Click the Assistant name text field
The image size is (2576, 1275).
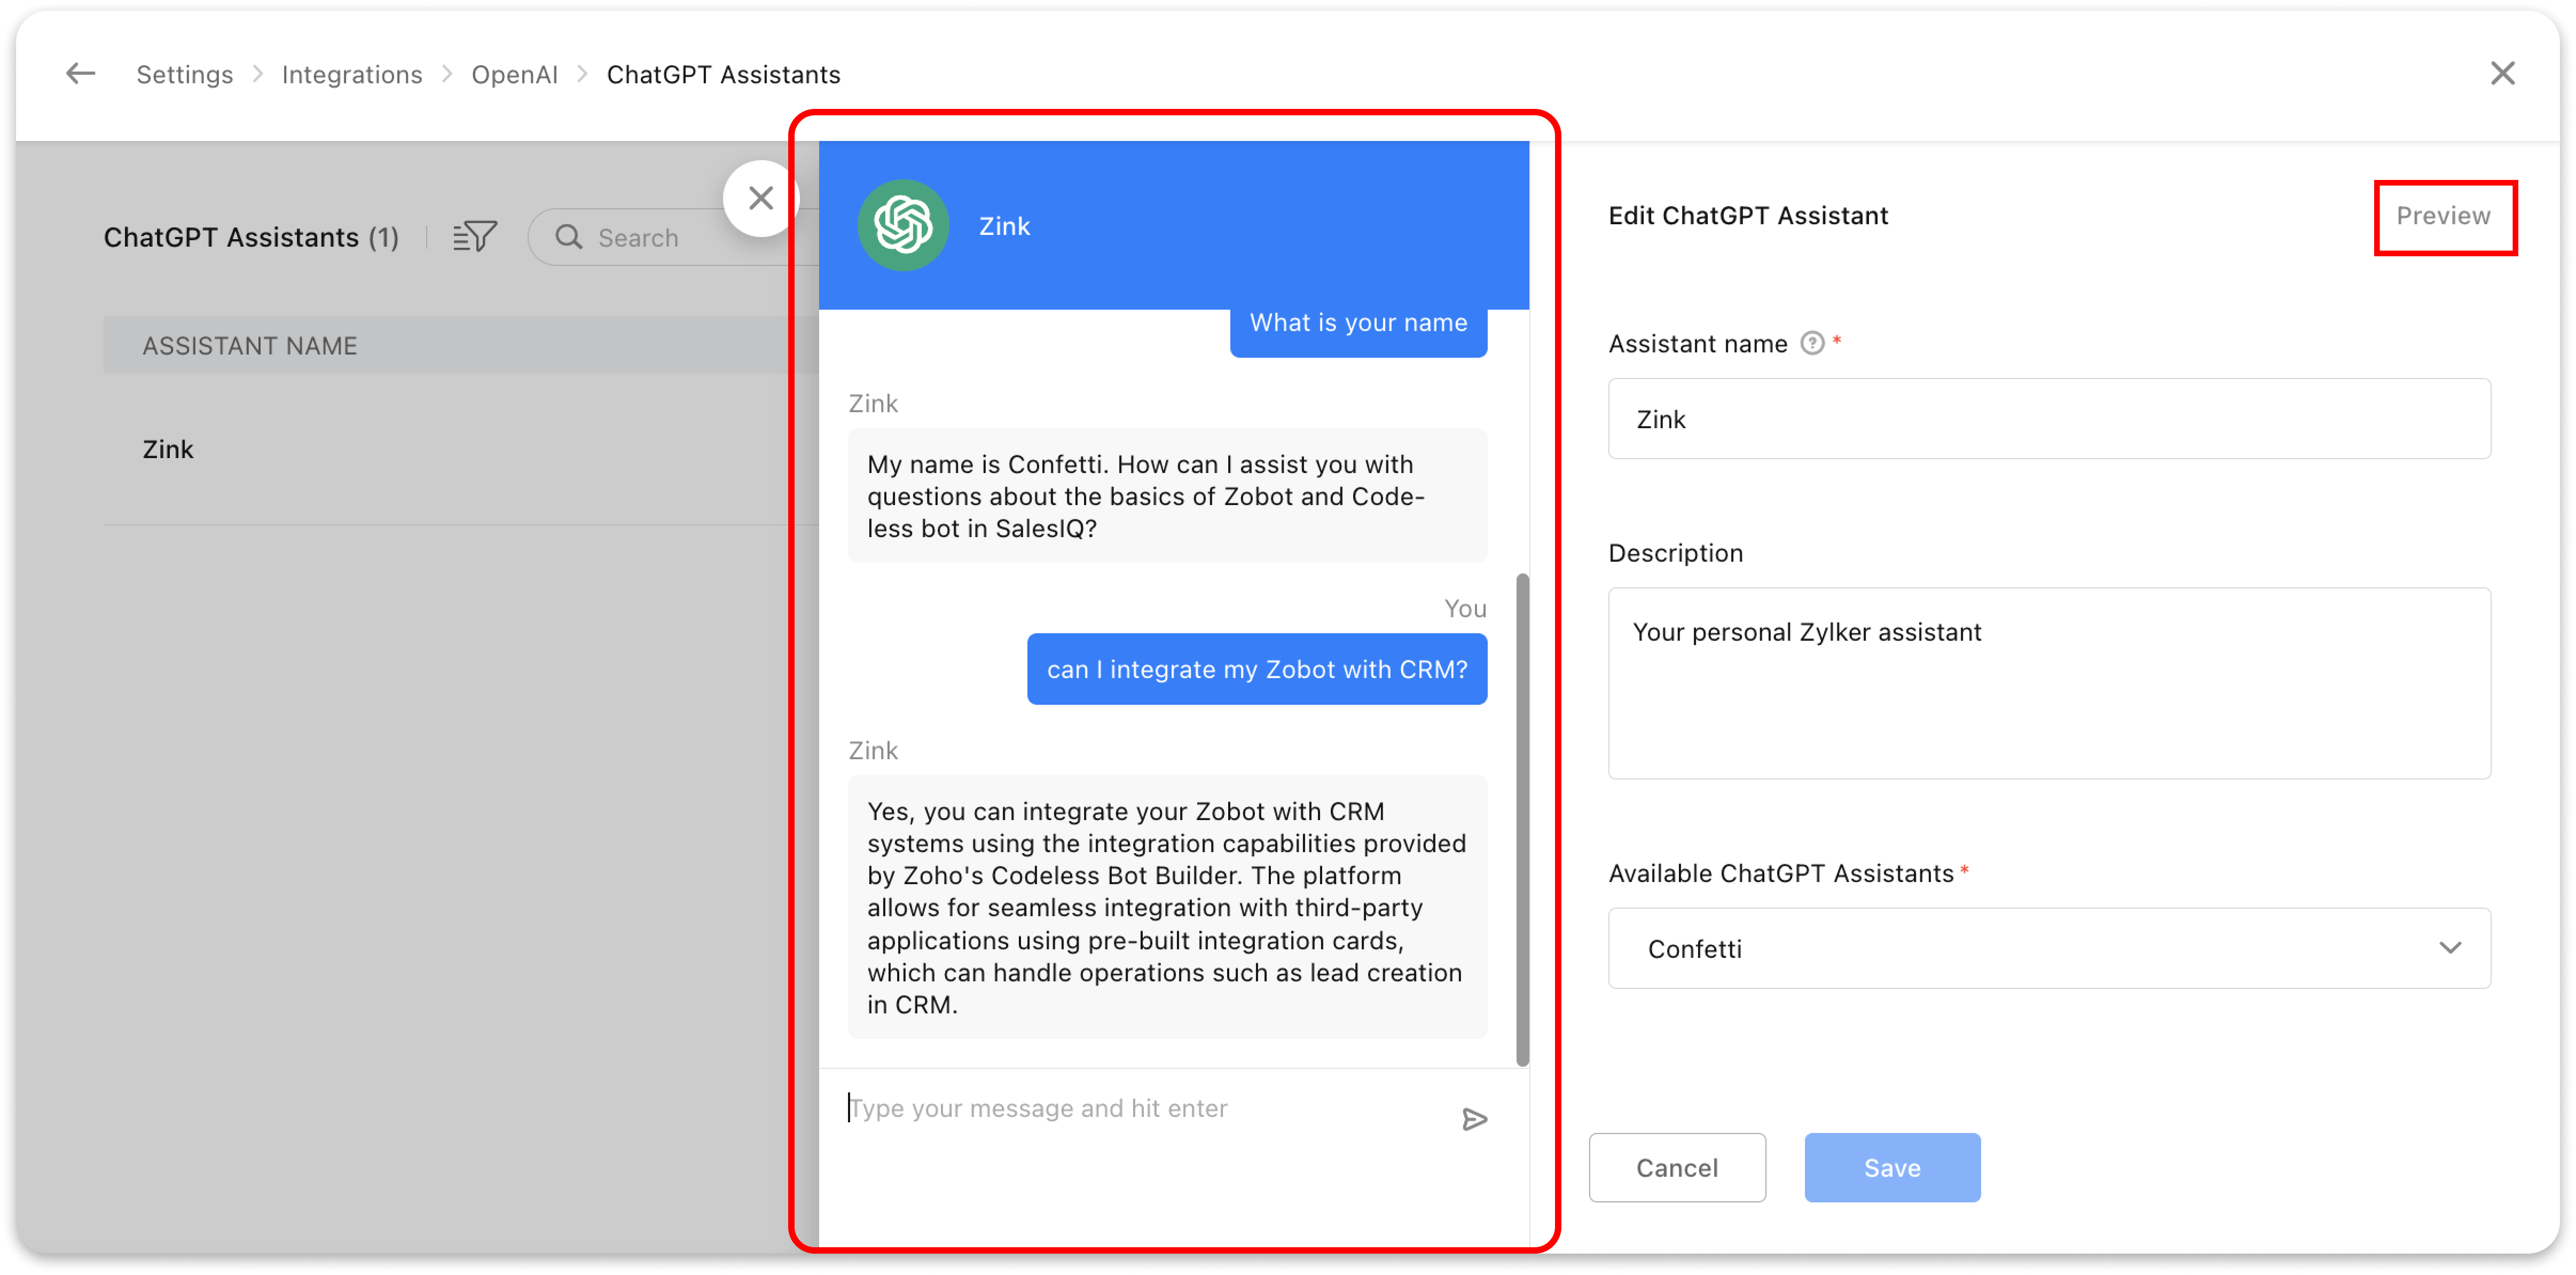[2048, 419]
